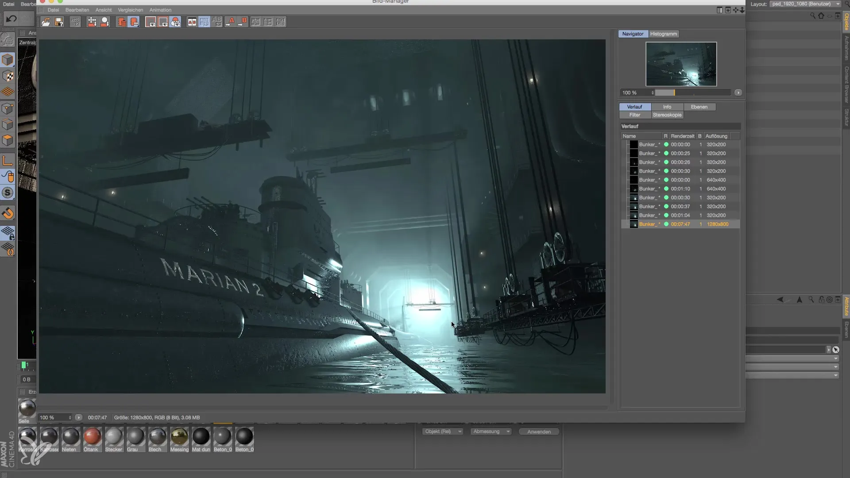Open the Layout psd_1920_1080 dropdown
850x478 pixels.
805,4
